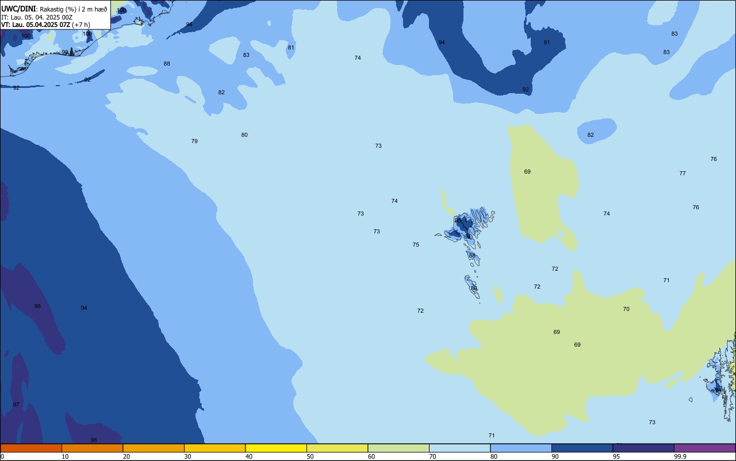736x461 pixels.
Task: Click the humidity value 97 on the map
Action: [x=16, y=405]
